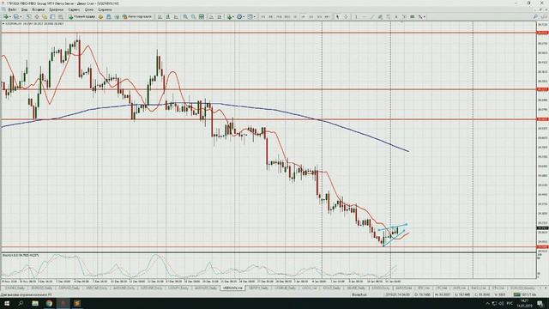
Task: Switch to candlestick chart display
Action: 168,17
